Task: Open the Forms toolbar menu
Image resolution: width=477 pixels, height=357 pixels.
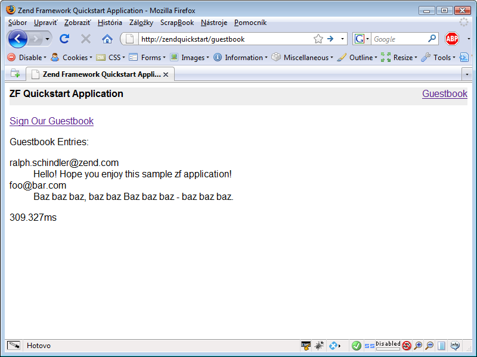Action: (147, 57)
